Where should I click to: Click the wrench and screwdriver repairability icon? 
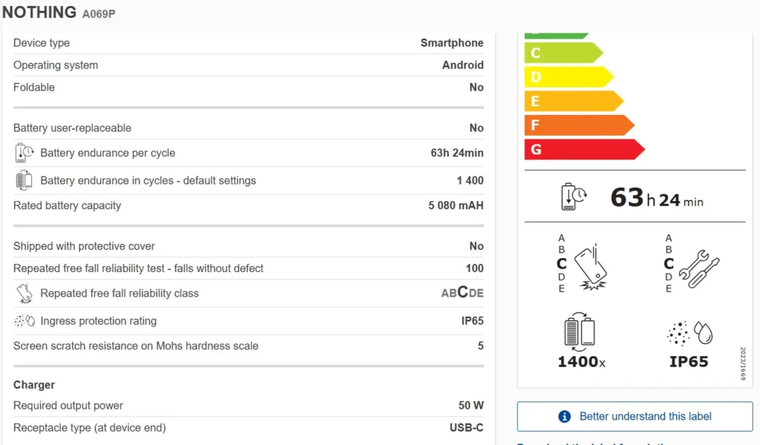point(698,264)
